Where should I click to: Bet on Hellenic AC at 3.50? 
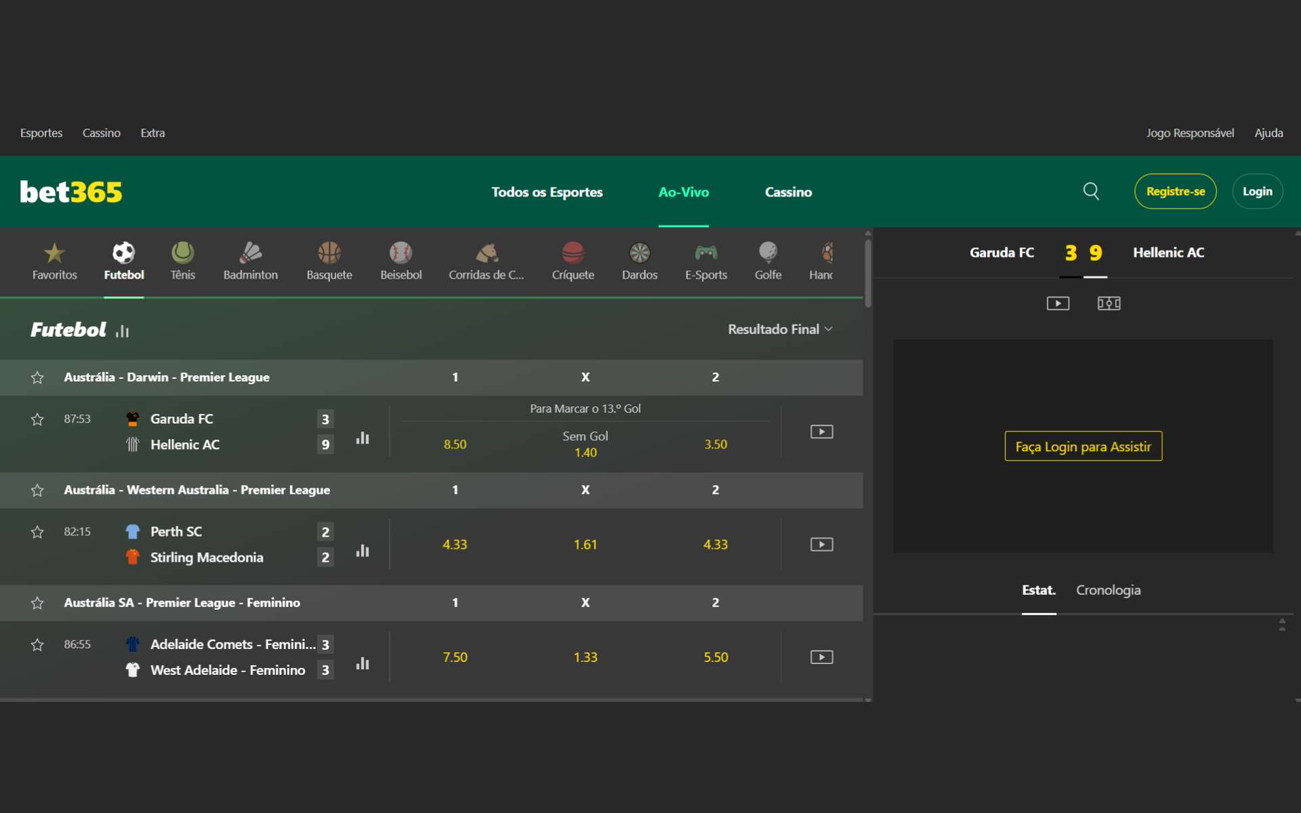[x=716, y=444]
